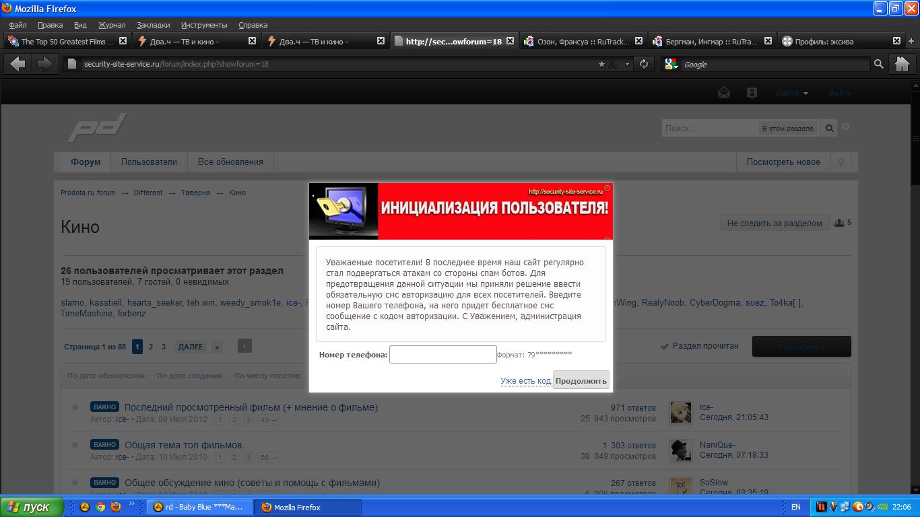Go to page 2 of the forum
This screenshot has height=517, width=920.
[x=151, y=347]
